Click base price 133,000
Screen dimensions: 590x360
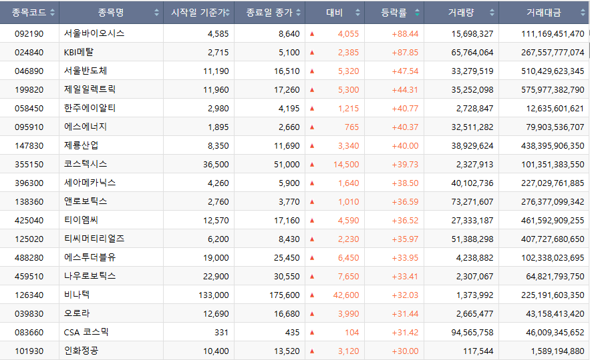[x=214, y=295]
